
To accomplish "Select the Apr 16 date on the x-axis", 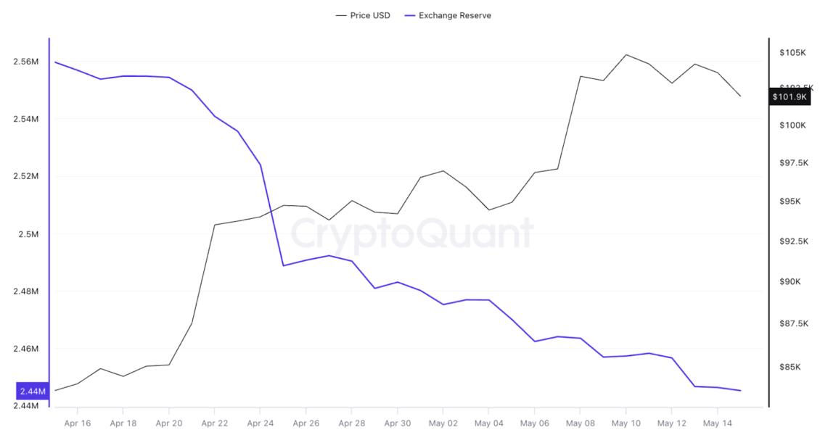I will [x=77, y=423].
